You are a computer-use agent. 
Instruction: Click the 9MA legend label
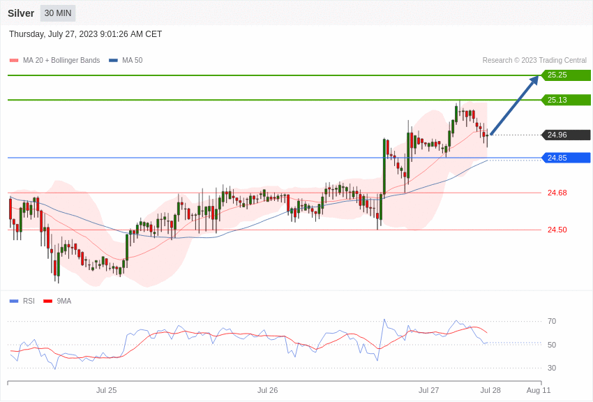pyautogui.click(x=64, y=301)
